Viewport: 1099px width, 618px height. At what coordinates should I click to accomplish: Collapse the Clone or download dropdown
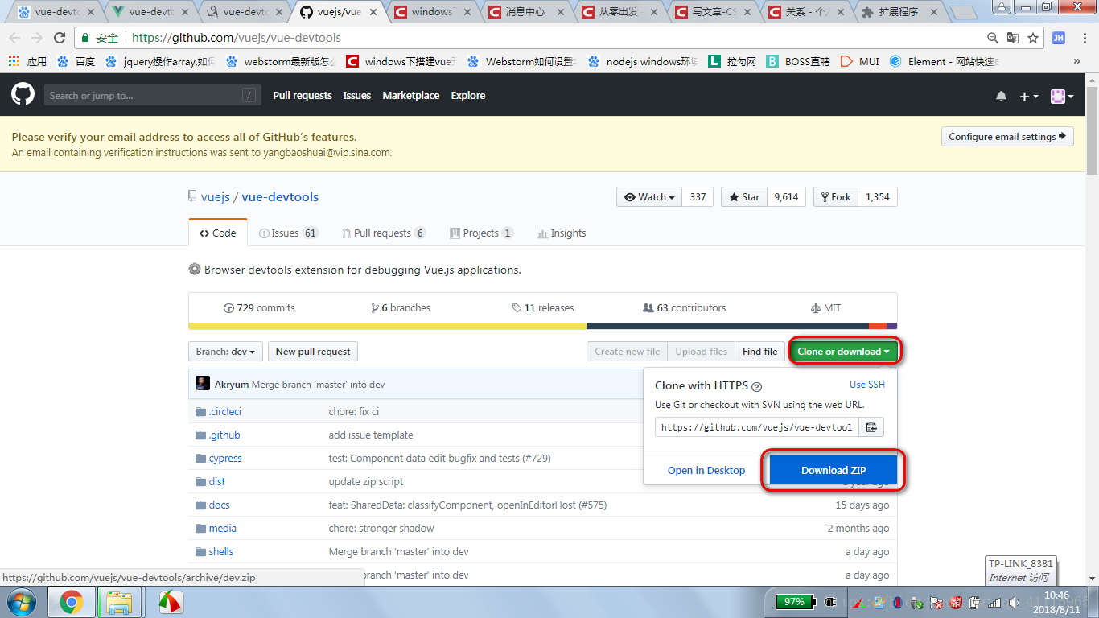(843, 352)
